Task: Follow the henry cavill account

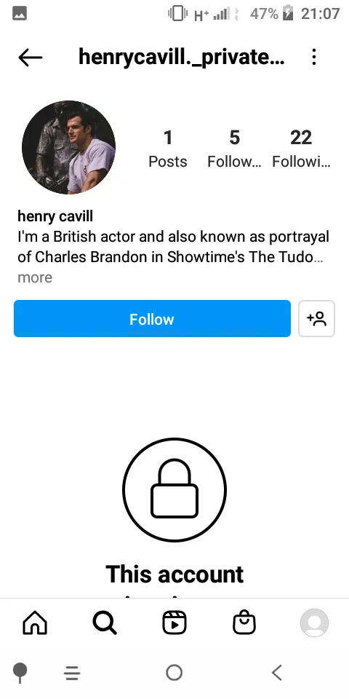Action: [152, 319]
